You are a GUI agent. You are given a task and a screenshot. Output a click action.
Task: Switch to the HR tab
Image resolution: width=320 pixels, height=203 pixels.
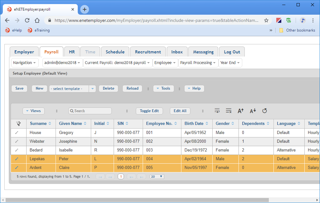coord(72,52)
